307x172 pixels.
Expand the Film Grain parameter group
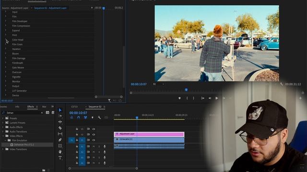click(5, 44)
